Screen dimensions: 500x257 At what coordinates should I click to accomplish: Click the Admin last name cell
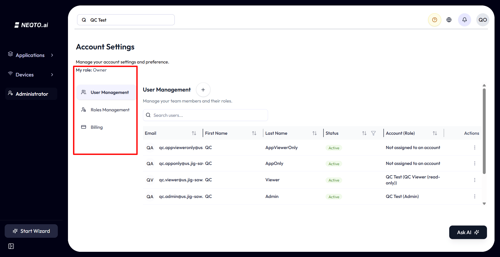tap(272, 196)
